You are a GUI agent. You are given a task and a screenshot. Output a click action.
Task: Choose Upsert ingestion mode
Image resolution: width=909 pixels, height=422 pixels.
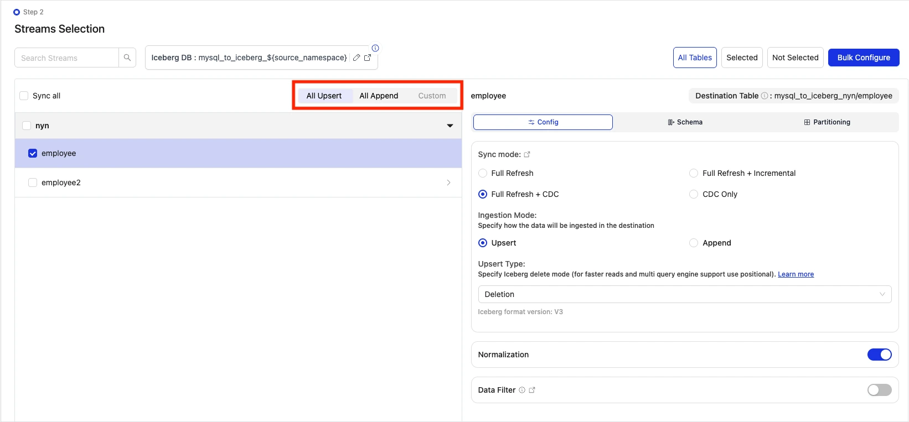[483, 243]
